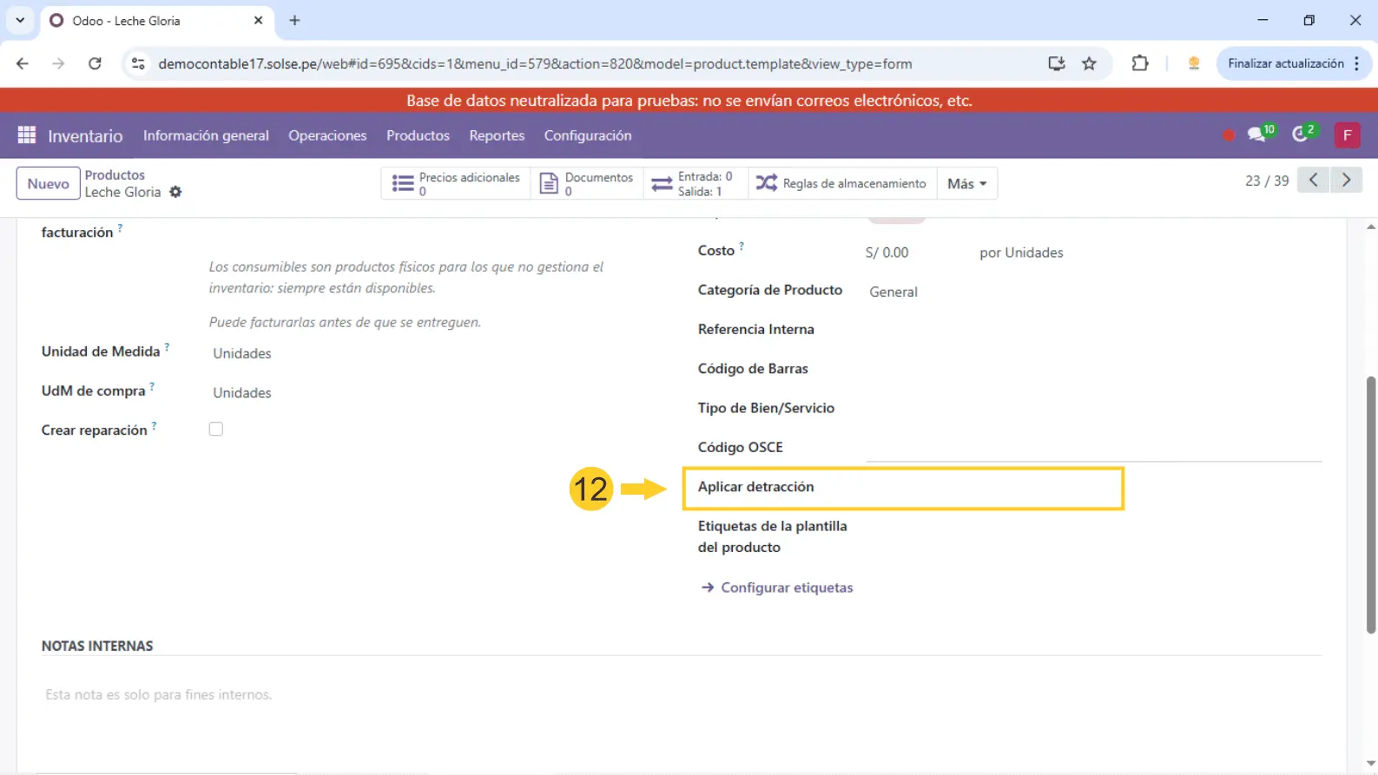Go to the previous product record
The image size is (1378, 775).
point(1314,181)
